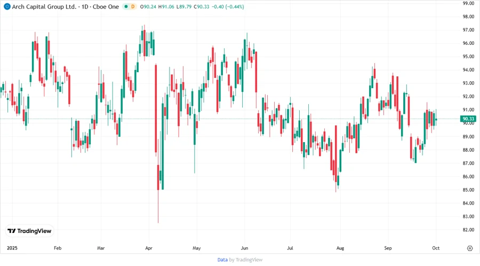The width and height of the screenshot is (480, 266).
Task: Click the Oct label on time axis
Action: pos(436,248)
